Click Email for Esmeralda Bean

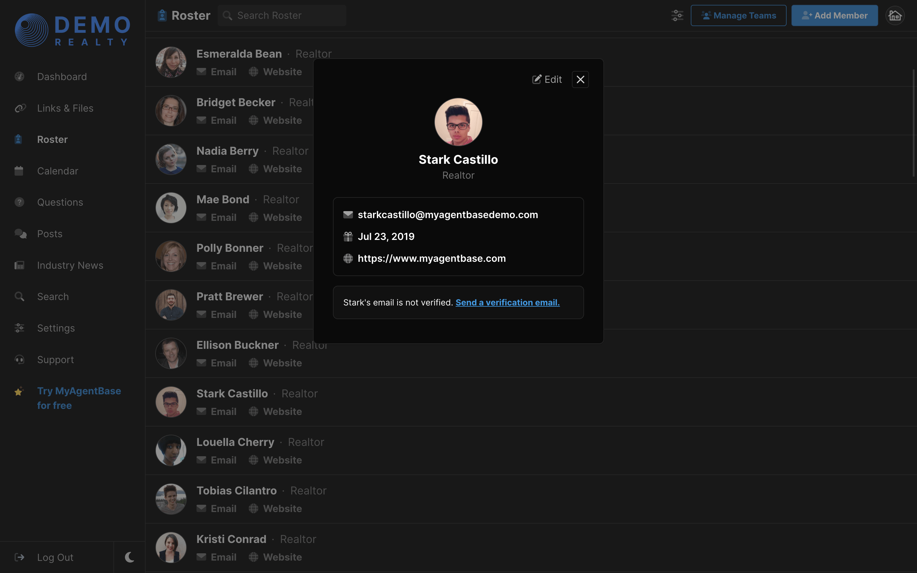(216, 72)
